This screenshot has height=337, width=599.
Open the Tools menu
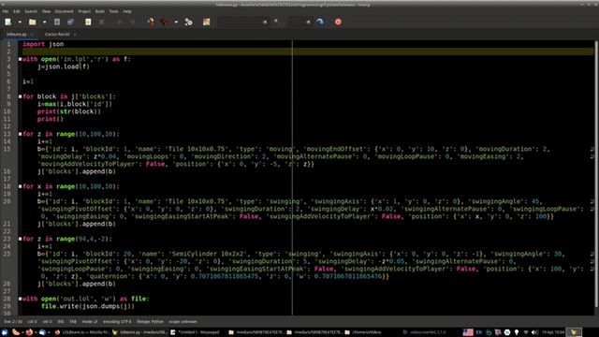(x=113, y=11)
